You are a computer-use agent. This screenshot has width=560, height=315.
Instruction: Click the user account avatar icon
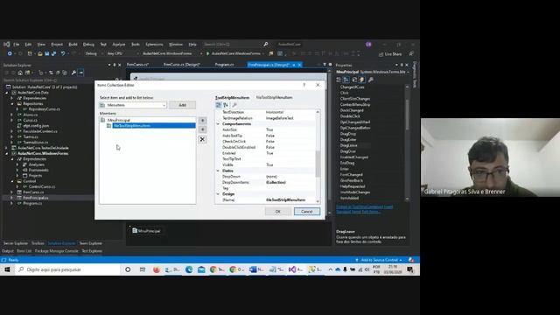click(x=368, y=45)
